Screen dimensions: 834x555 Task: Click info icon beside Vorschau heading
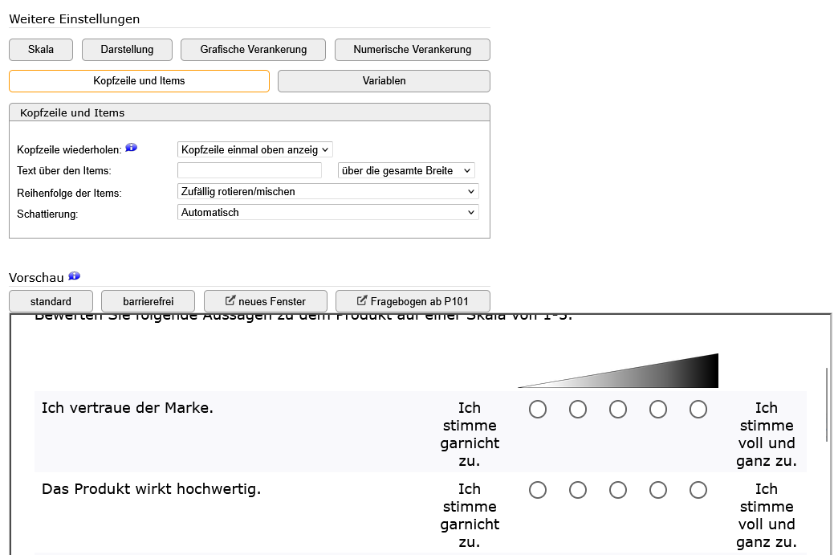(74, 275)
